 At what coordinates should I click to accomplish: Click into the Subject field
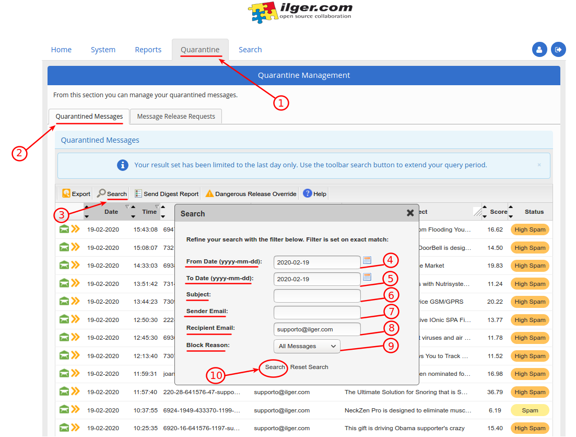(x=317, y=296)
